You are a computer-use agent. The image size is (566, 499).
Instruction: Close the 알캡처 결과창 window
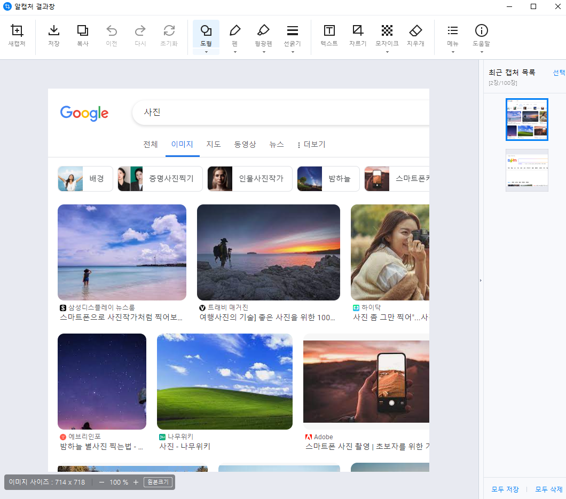(557, 6)
